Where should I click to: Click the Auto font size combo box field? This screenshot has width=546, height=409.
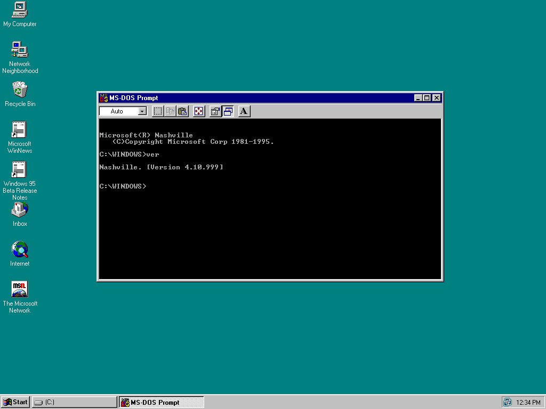123,111
